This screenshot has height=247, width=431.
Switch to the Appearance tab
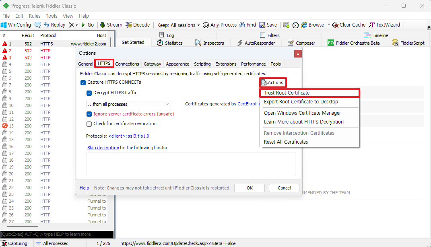177,64
